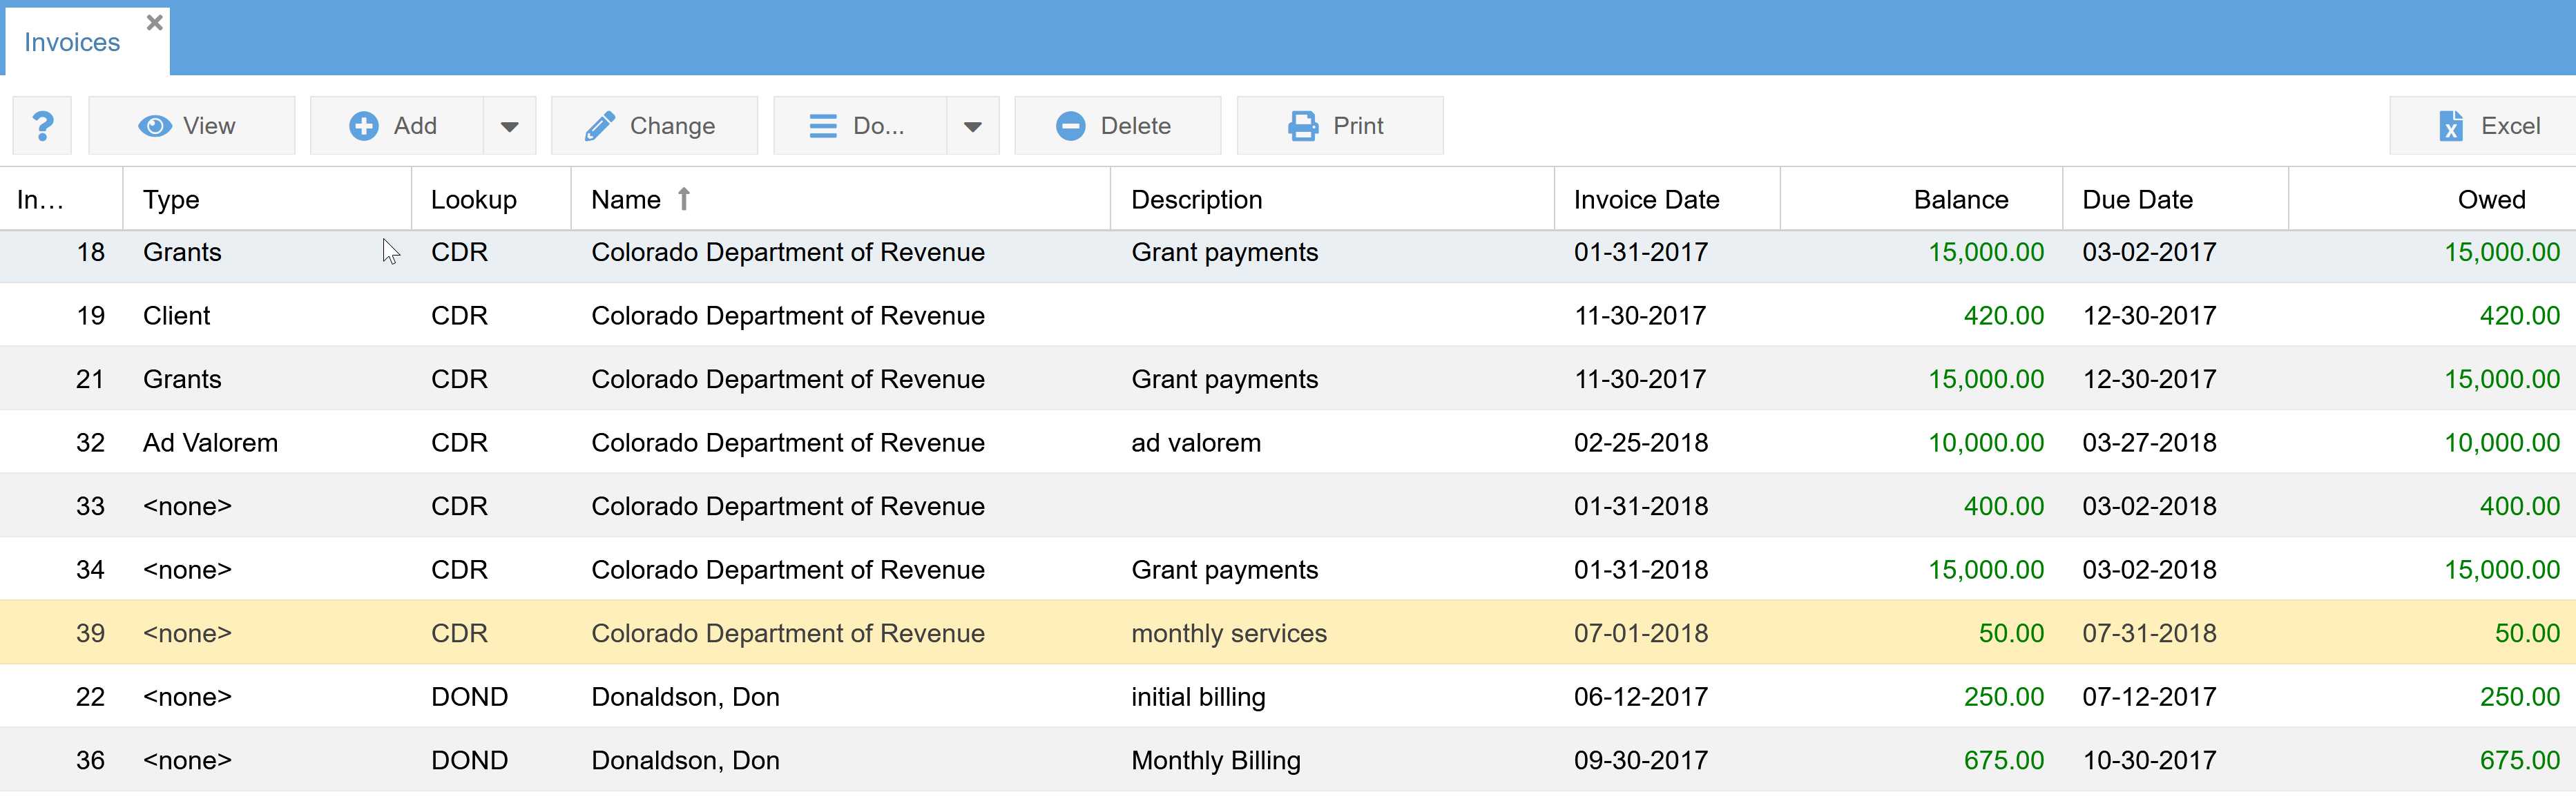Screen dimensions: 2576x799
Task: Close the Invoices tab
Action: click(155, 22)
